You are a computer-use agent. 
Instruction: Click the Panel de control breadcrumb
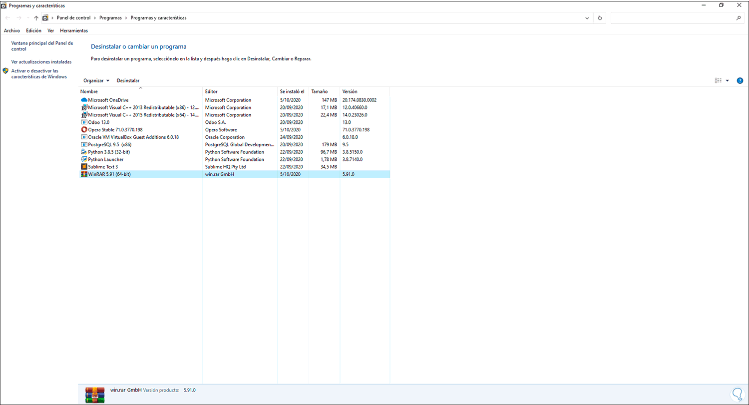(x=74, y=18)
